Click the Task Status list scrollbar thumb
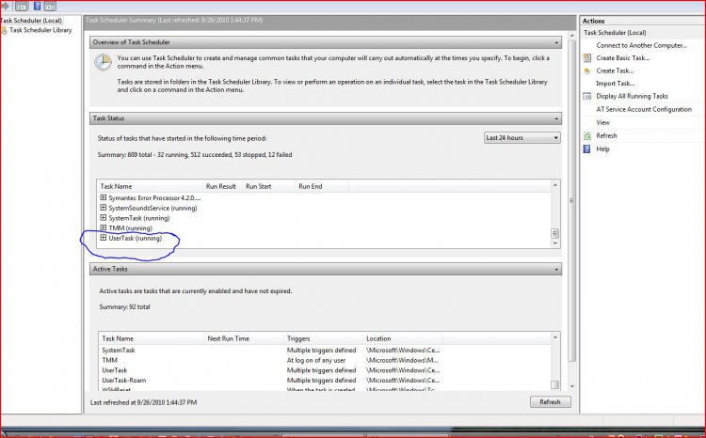Image resolution: width=706 pixels, height=438 pixels. (555, 233)
